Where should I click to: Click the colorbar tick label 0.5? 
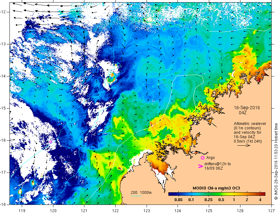pyautogui.click(x=221, y=200)
